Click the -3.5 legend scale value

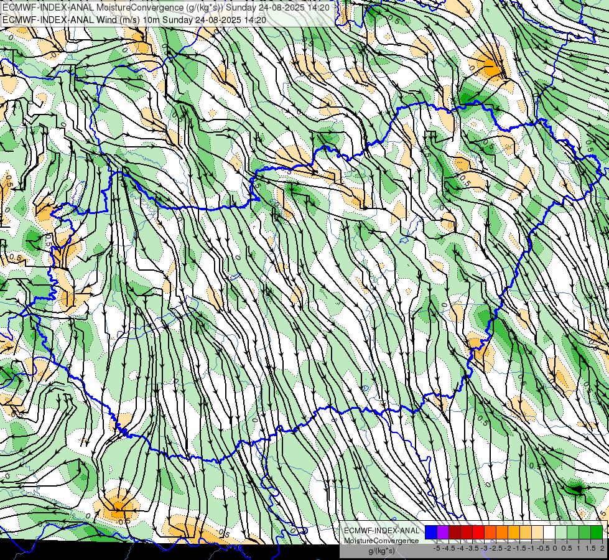tap(472, 548)
